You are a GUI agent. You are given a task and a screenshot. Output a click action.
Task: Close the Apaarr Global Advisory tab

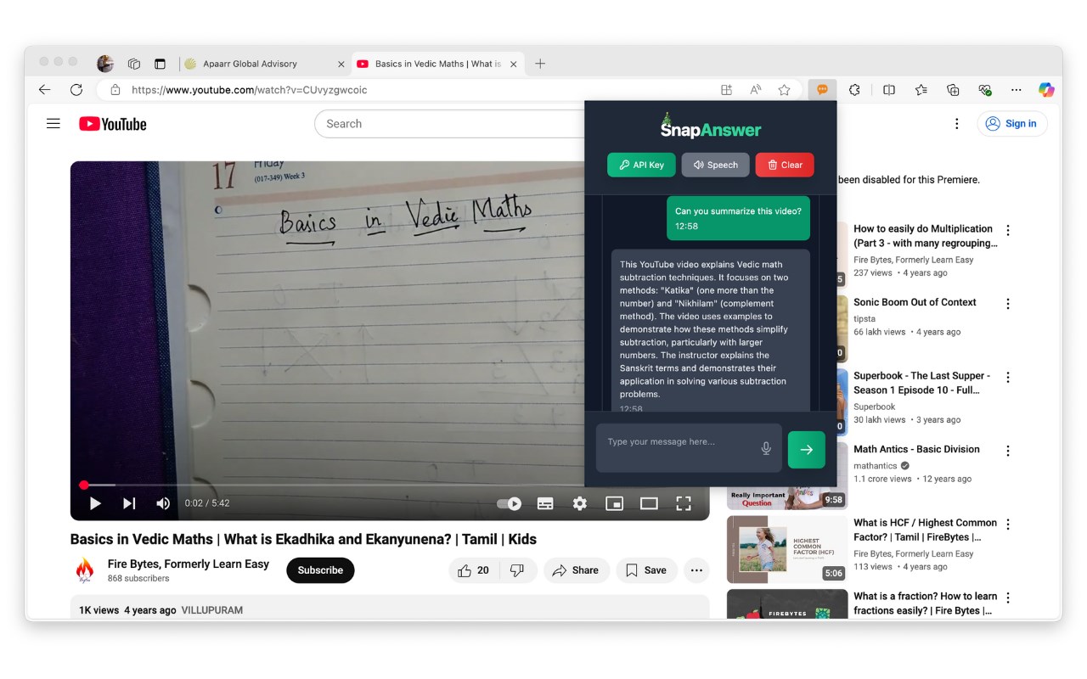341,64
